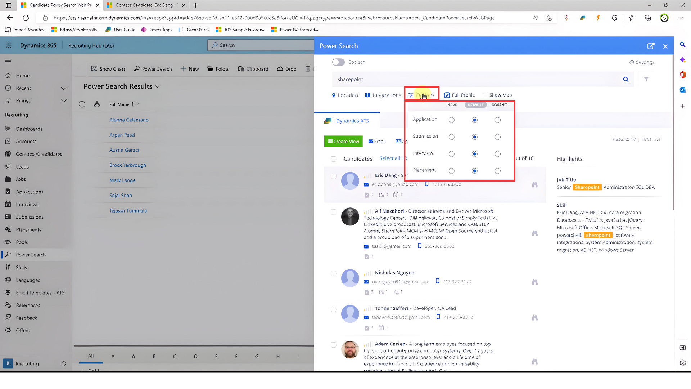Click the Dynamics 365 global Search box
The image size is (691, 389).
[261, 45]
